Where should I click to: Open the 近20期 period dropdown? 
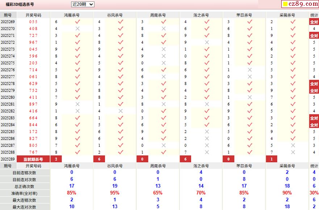[83, 4]
